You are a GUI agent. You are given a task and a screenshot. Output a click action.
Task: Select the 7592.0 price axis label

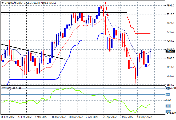pos(170,6)
